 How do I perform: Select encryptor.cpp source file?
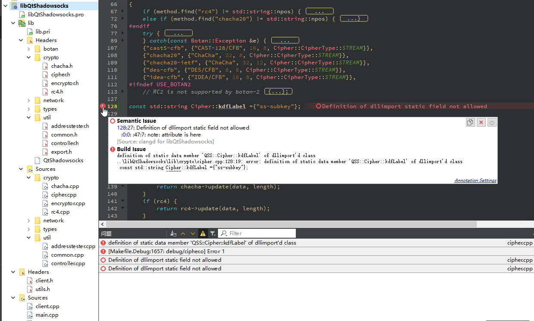68,203
